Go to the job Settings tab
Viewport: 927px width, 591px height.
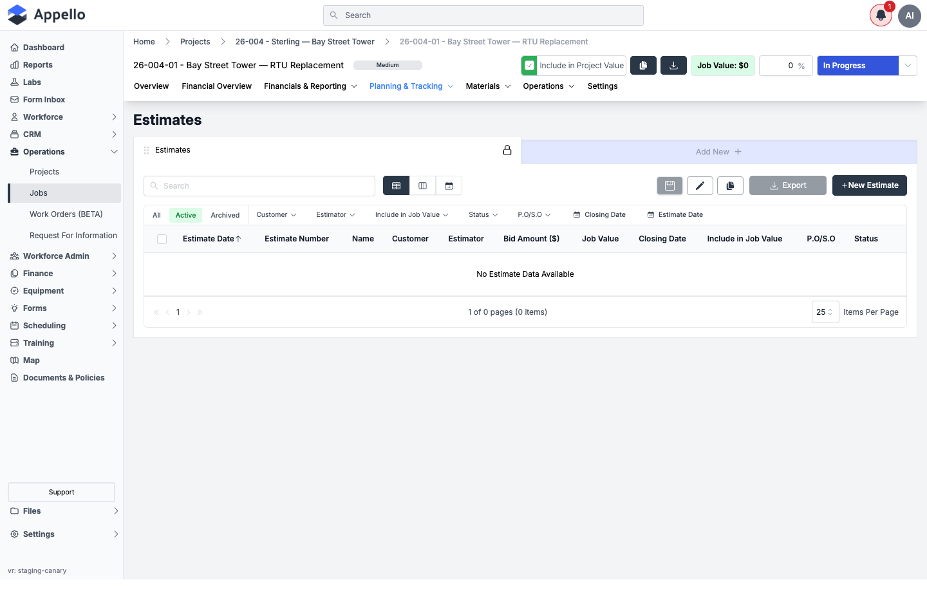(603, 86)
